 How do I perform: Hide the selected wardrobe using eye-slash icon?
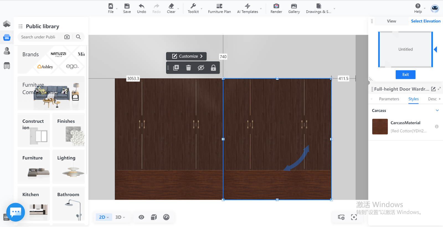[x=201, y=68]
